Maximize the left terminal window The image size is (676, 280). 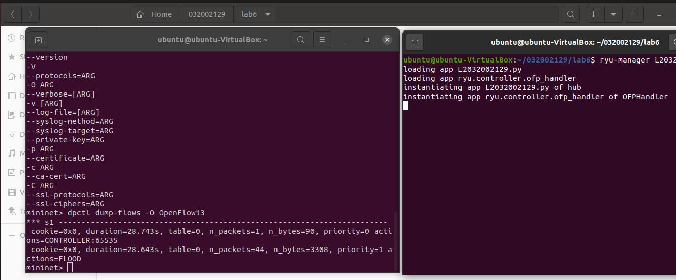pos(367,40)
